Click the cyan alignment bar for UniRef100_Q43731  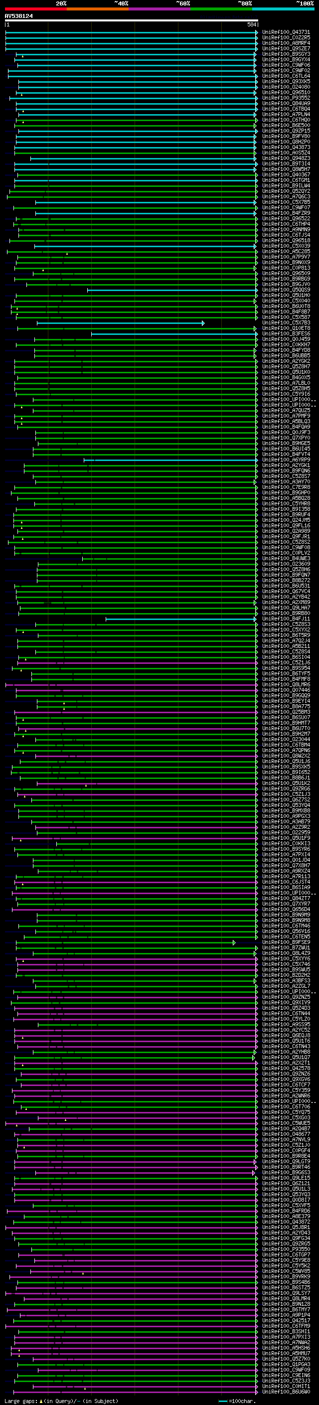[132, 32]
